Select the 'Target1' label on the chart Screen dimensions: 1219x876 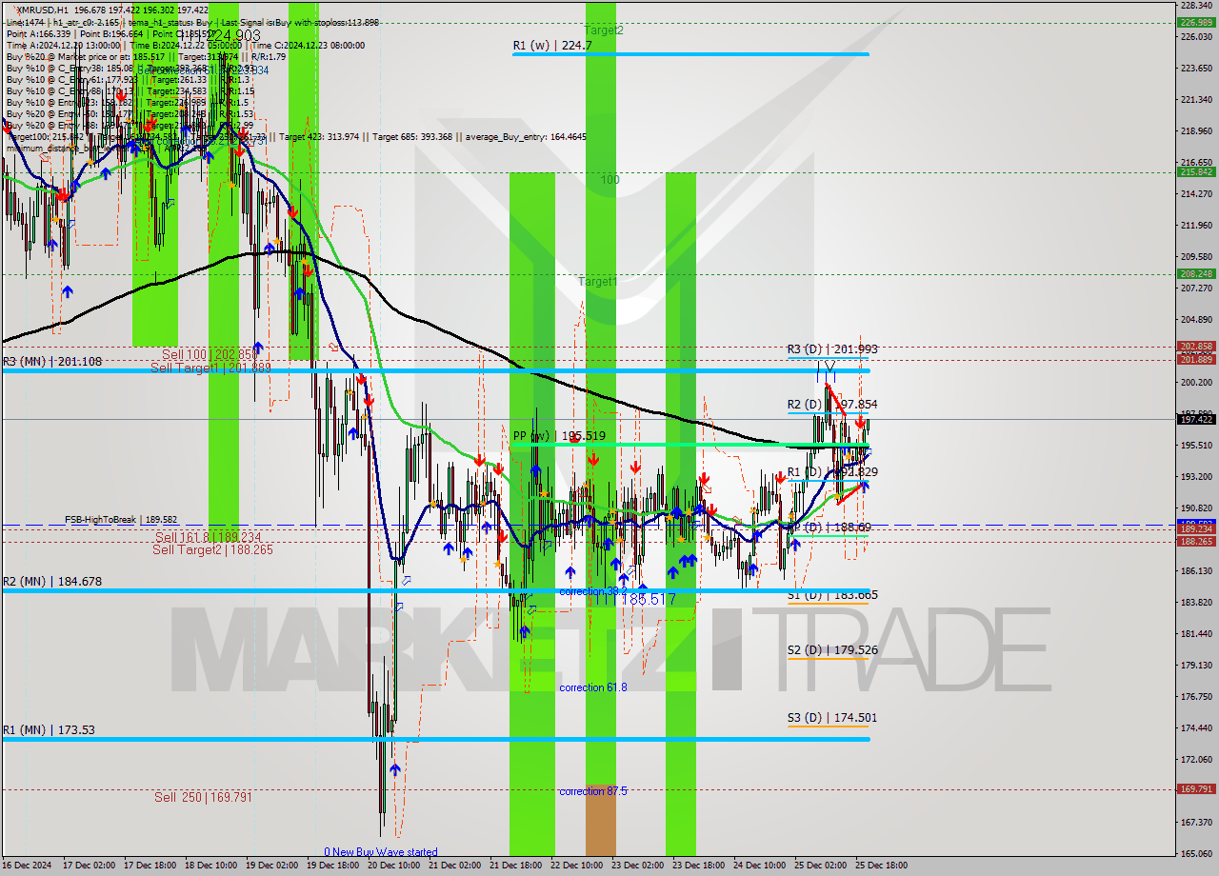[597, 282]
